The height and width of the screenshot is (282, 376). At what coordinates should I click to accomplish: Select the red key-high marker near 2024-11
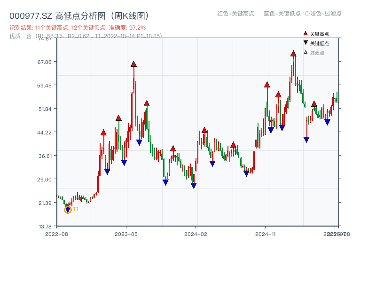pos(266,85)
